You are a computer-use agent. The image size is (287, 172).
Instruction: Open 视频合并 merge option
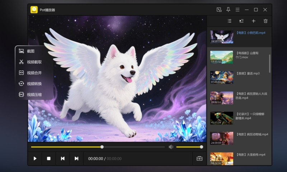pos(34,73)
